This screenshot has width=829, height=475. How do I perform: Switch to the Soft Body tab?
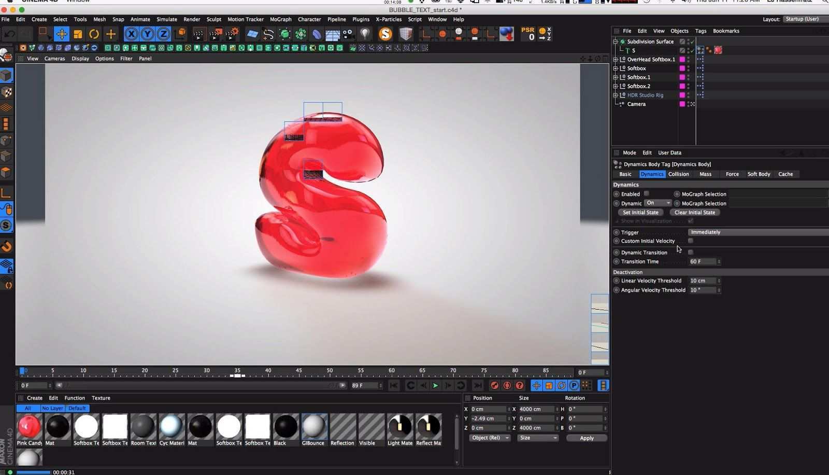point(758,174)
